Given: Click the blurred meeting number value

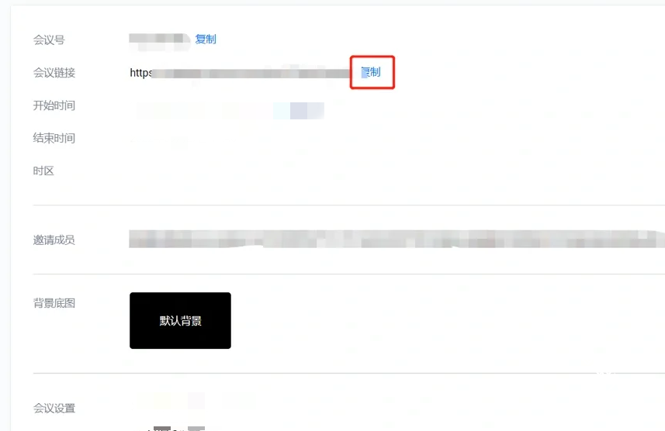Looking at the screenshot, I should click(160, 41).
